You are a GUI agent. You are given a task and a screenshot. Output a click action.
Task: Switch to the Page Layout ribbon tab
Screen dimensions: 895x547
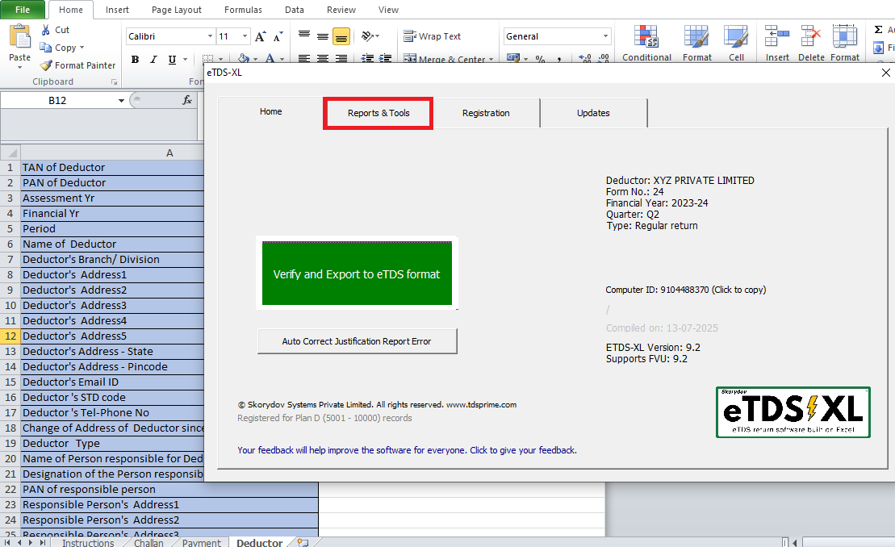click(177, 10)
